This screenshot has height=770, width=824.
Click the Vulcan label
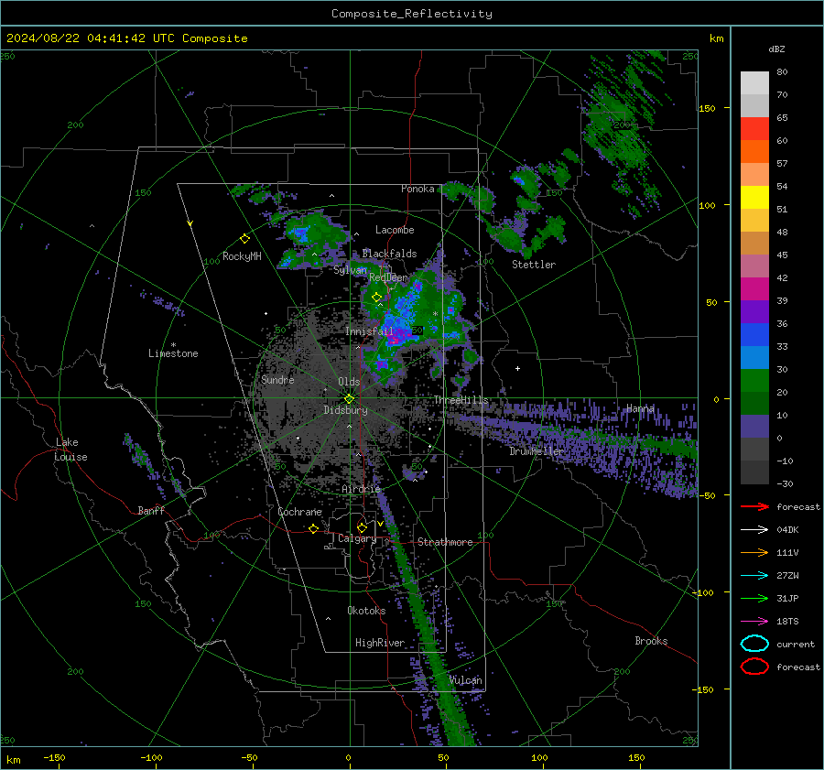coord(466,680)
